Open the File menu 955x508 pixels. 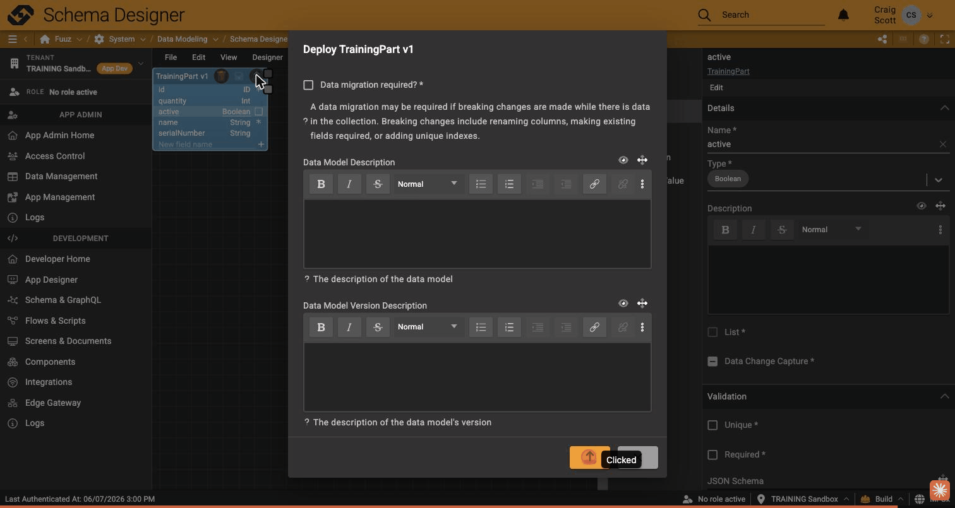tap(171, 57)
